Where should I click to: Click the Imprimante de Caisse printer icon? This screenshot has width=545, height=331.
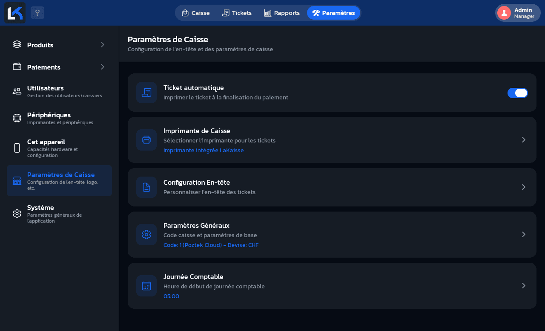point(146,140)
